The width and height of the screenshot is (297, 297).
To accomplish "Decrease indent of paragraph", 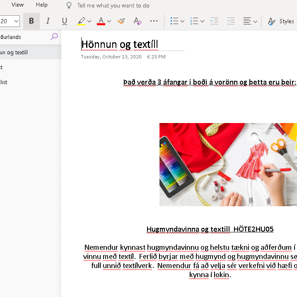I will (x=214, y=21).
